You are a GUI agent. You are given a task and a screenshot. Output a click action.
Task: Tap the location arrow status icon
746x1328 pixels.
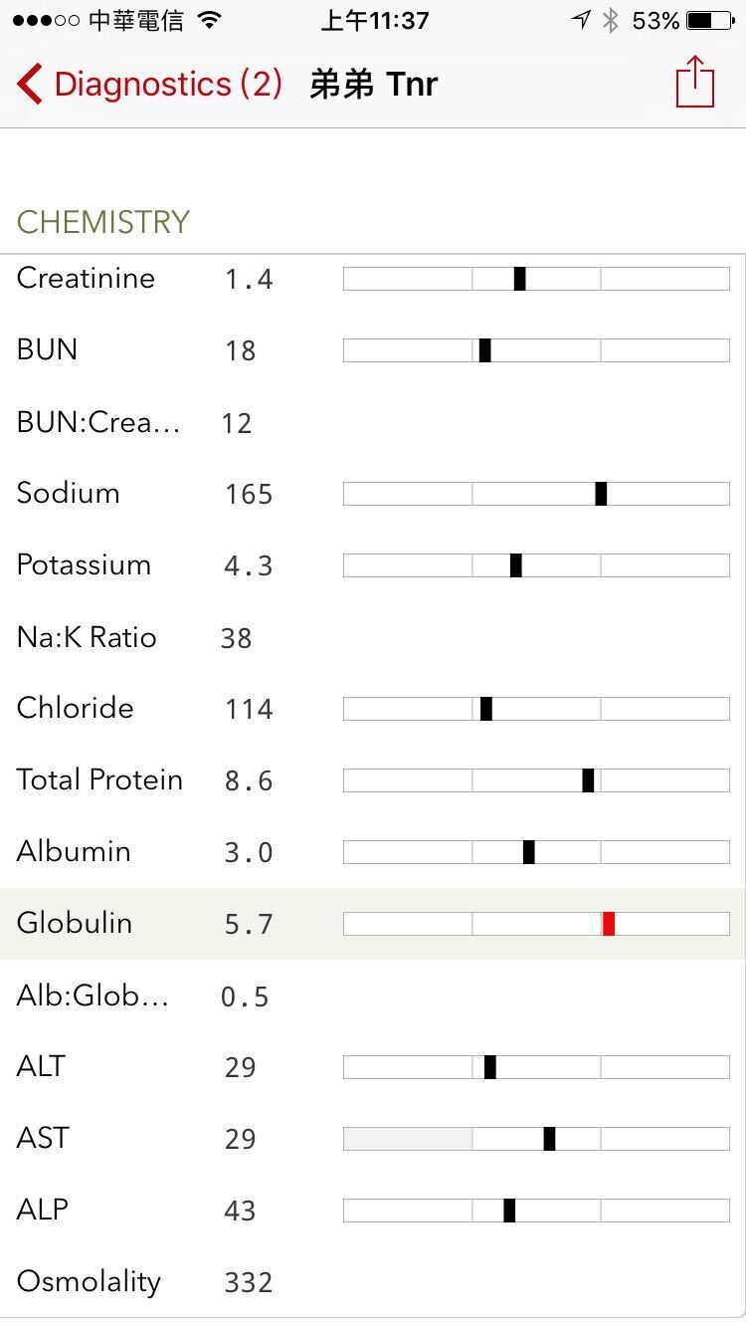581,21
